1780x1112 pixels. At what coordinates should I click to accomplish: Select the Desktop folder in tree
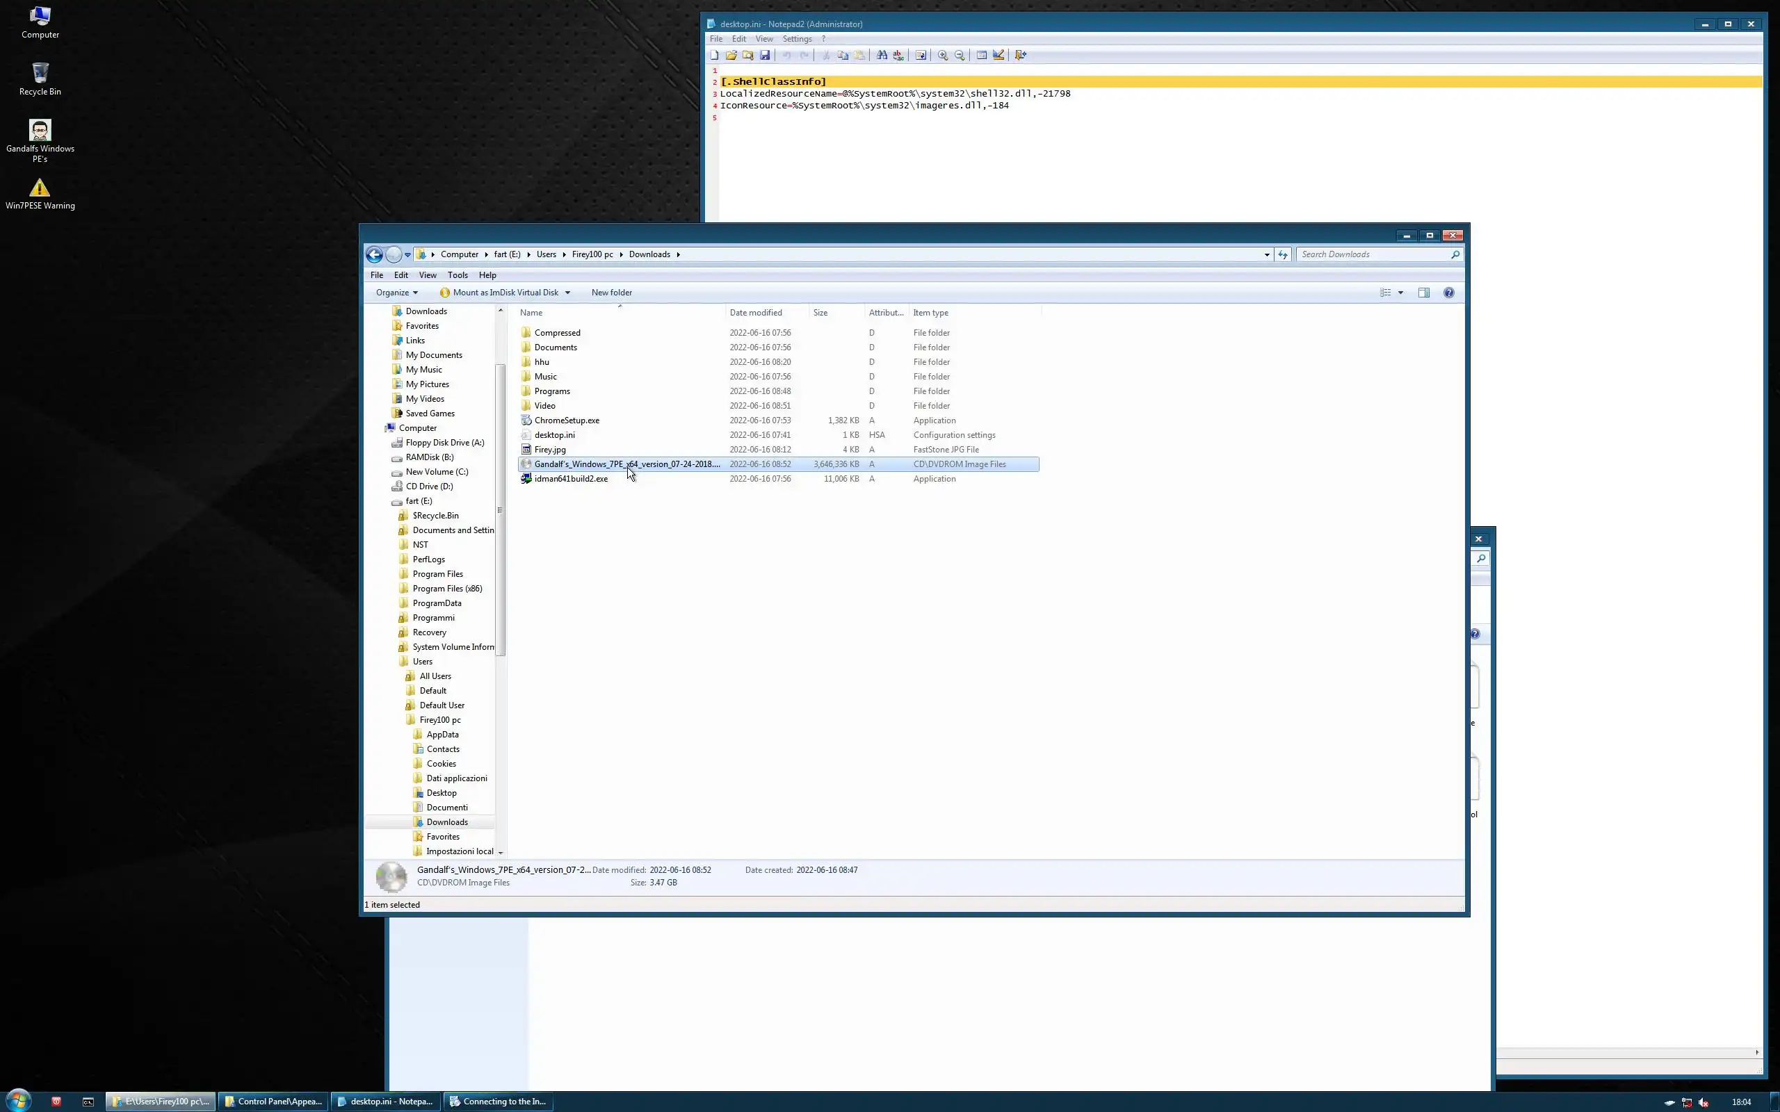(442, 793)
